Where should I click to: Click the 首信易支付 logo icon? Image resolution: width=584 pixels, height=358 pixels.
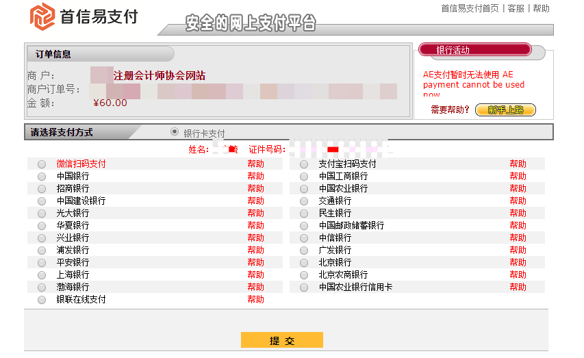point(42,16)
